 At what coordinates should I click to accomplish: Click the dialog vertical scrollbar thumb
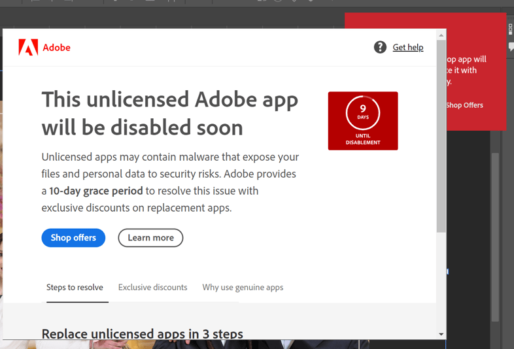click(x=441, y=137)
